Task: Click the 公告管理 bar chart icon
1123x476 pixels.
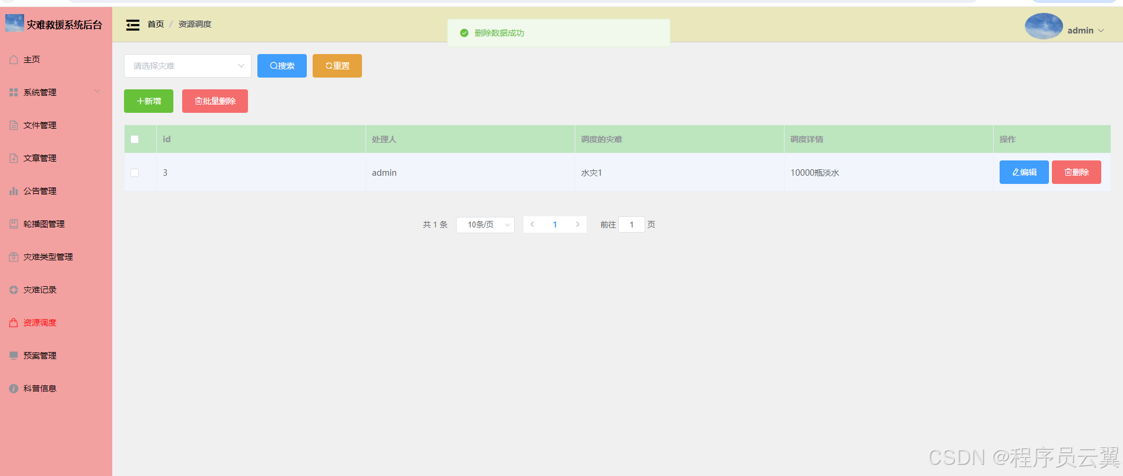Action: [x=14, y=191]
